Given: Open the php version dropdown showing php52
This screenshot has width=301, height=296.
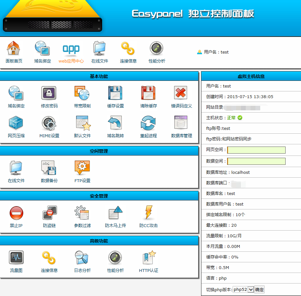Looking at the screenshot, I should 243,289.
